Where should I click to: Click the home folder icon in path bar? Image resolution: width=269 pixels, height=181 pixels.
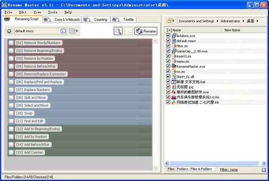169,21
